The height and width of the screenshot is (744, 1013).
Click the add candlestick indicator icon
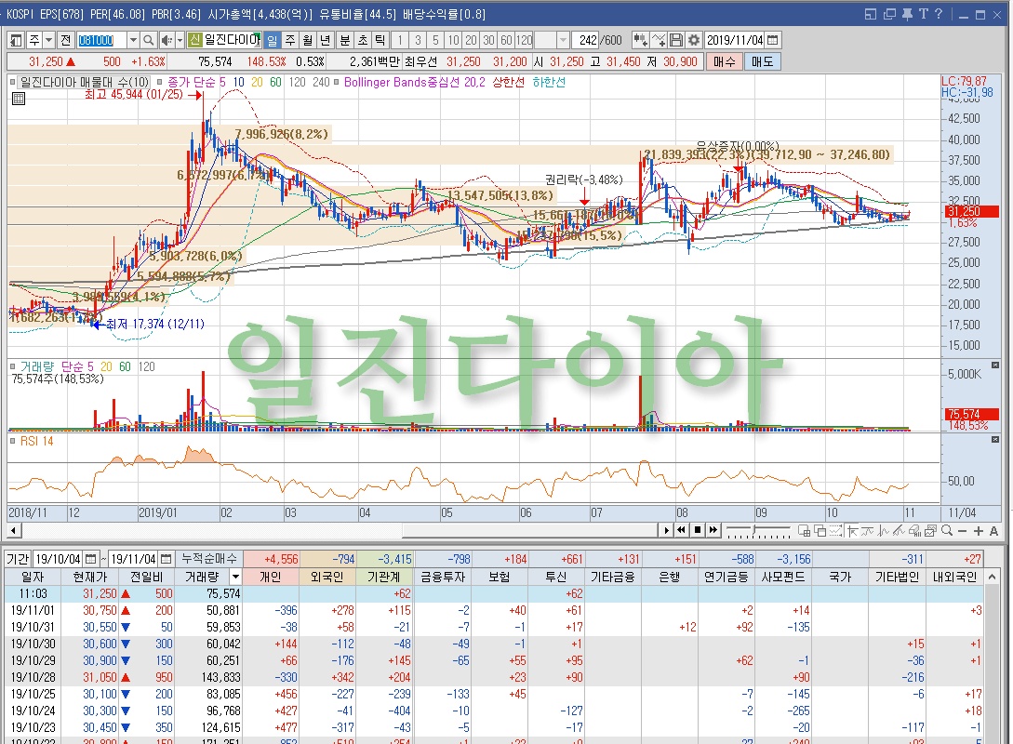(x=640, y=40)
